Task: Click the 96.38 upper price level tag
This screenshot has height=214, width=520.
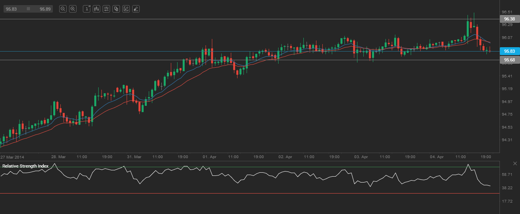Action: [x=509, y=19]
